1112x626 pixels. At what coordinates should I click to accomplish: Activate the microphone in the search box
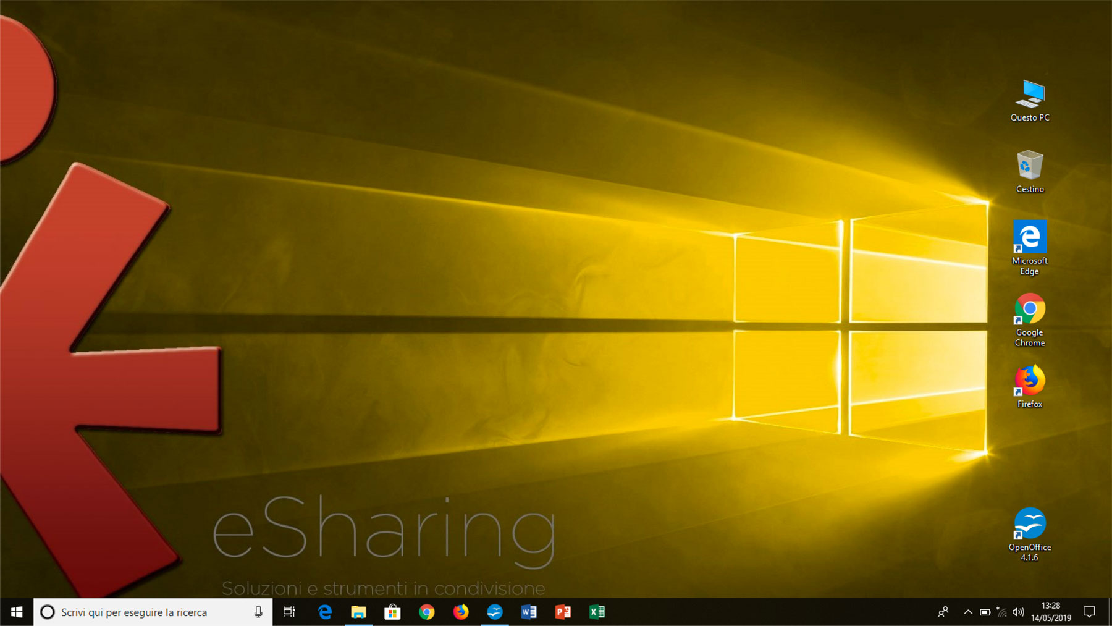click(x=258, y=612)
